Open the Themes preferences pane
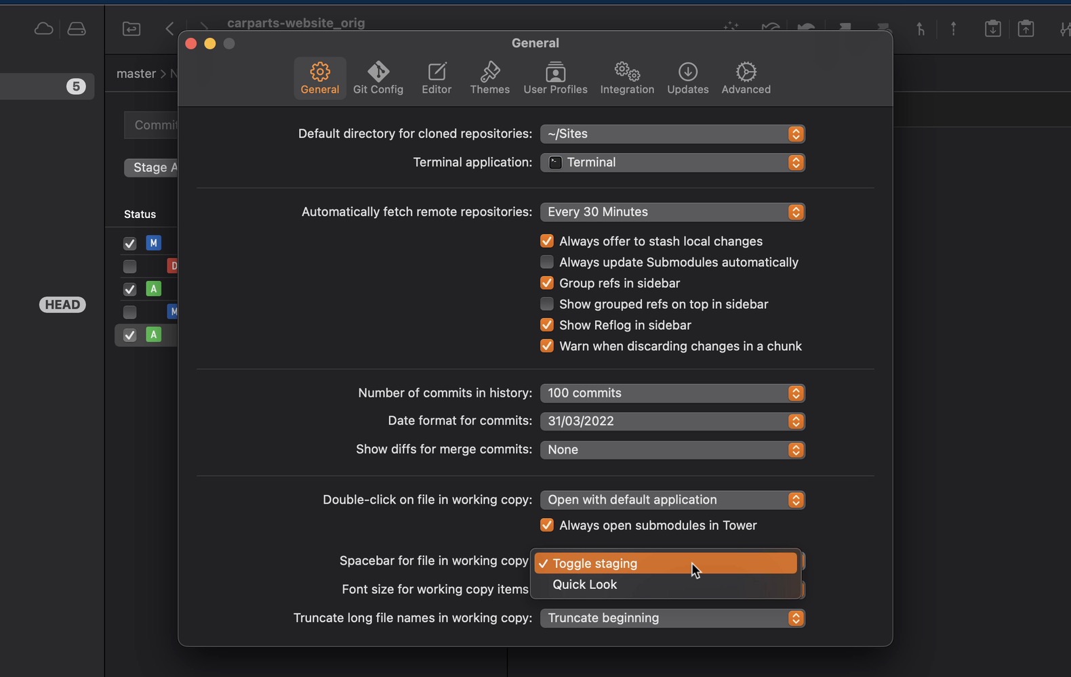 489,78
